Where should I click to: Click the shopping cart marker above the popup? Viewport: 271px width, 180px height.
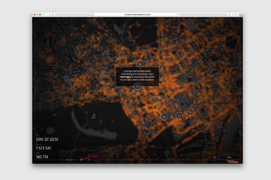tap(139, 63)
